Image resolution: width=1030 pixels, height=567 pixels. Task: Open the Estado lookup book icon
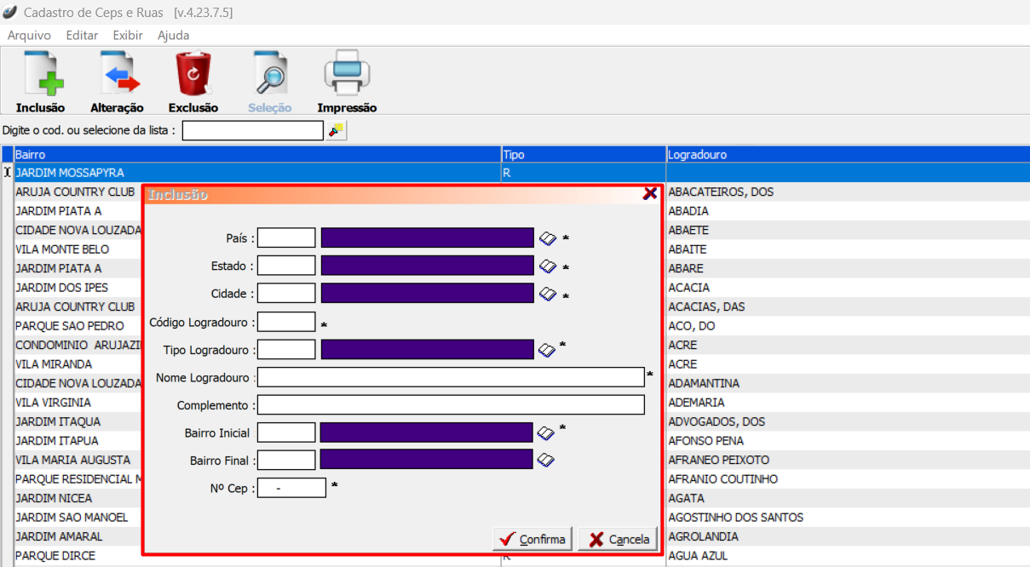click(547, 266)
